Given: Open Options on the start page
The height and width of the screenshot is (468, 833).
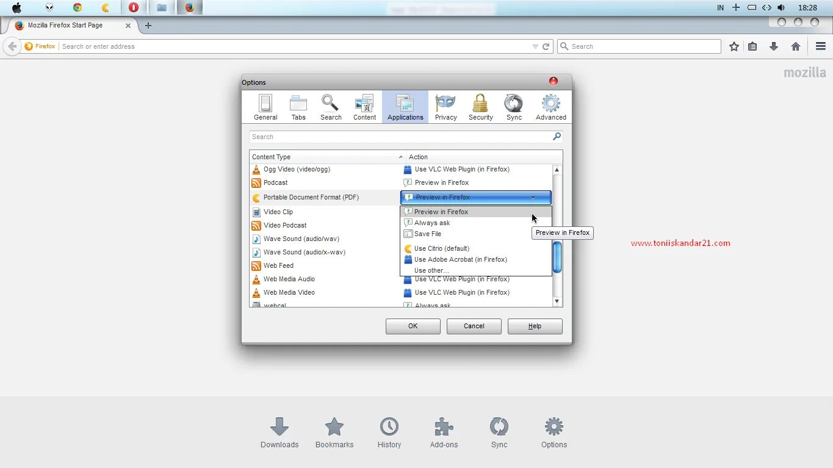Looking at the screenshot, I should coord(554,433).
